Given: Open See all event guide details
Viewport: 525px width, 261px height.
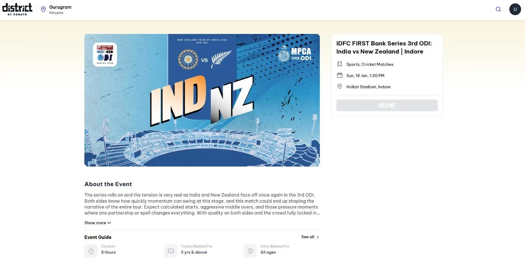Looking at the screenshot, I should click(309, 237).
